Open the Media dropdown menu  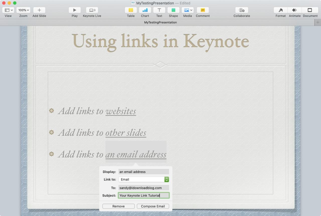[188, 10]
